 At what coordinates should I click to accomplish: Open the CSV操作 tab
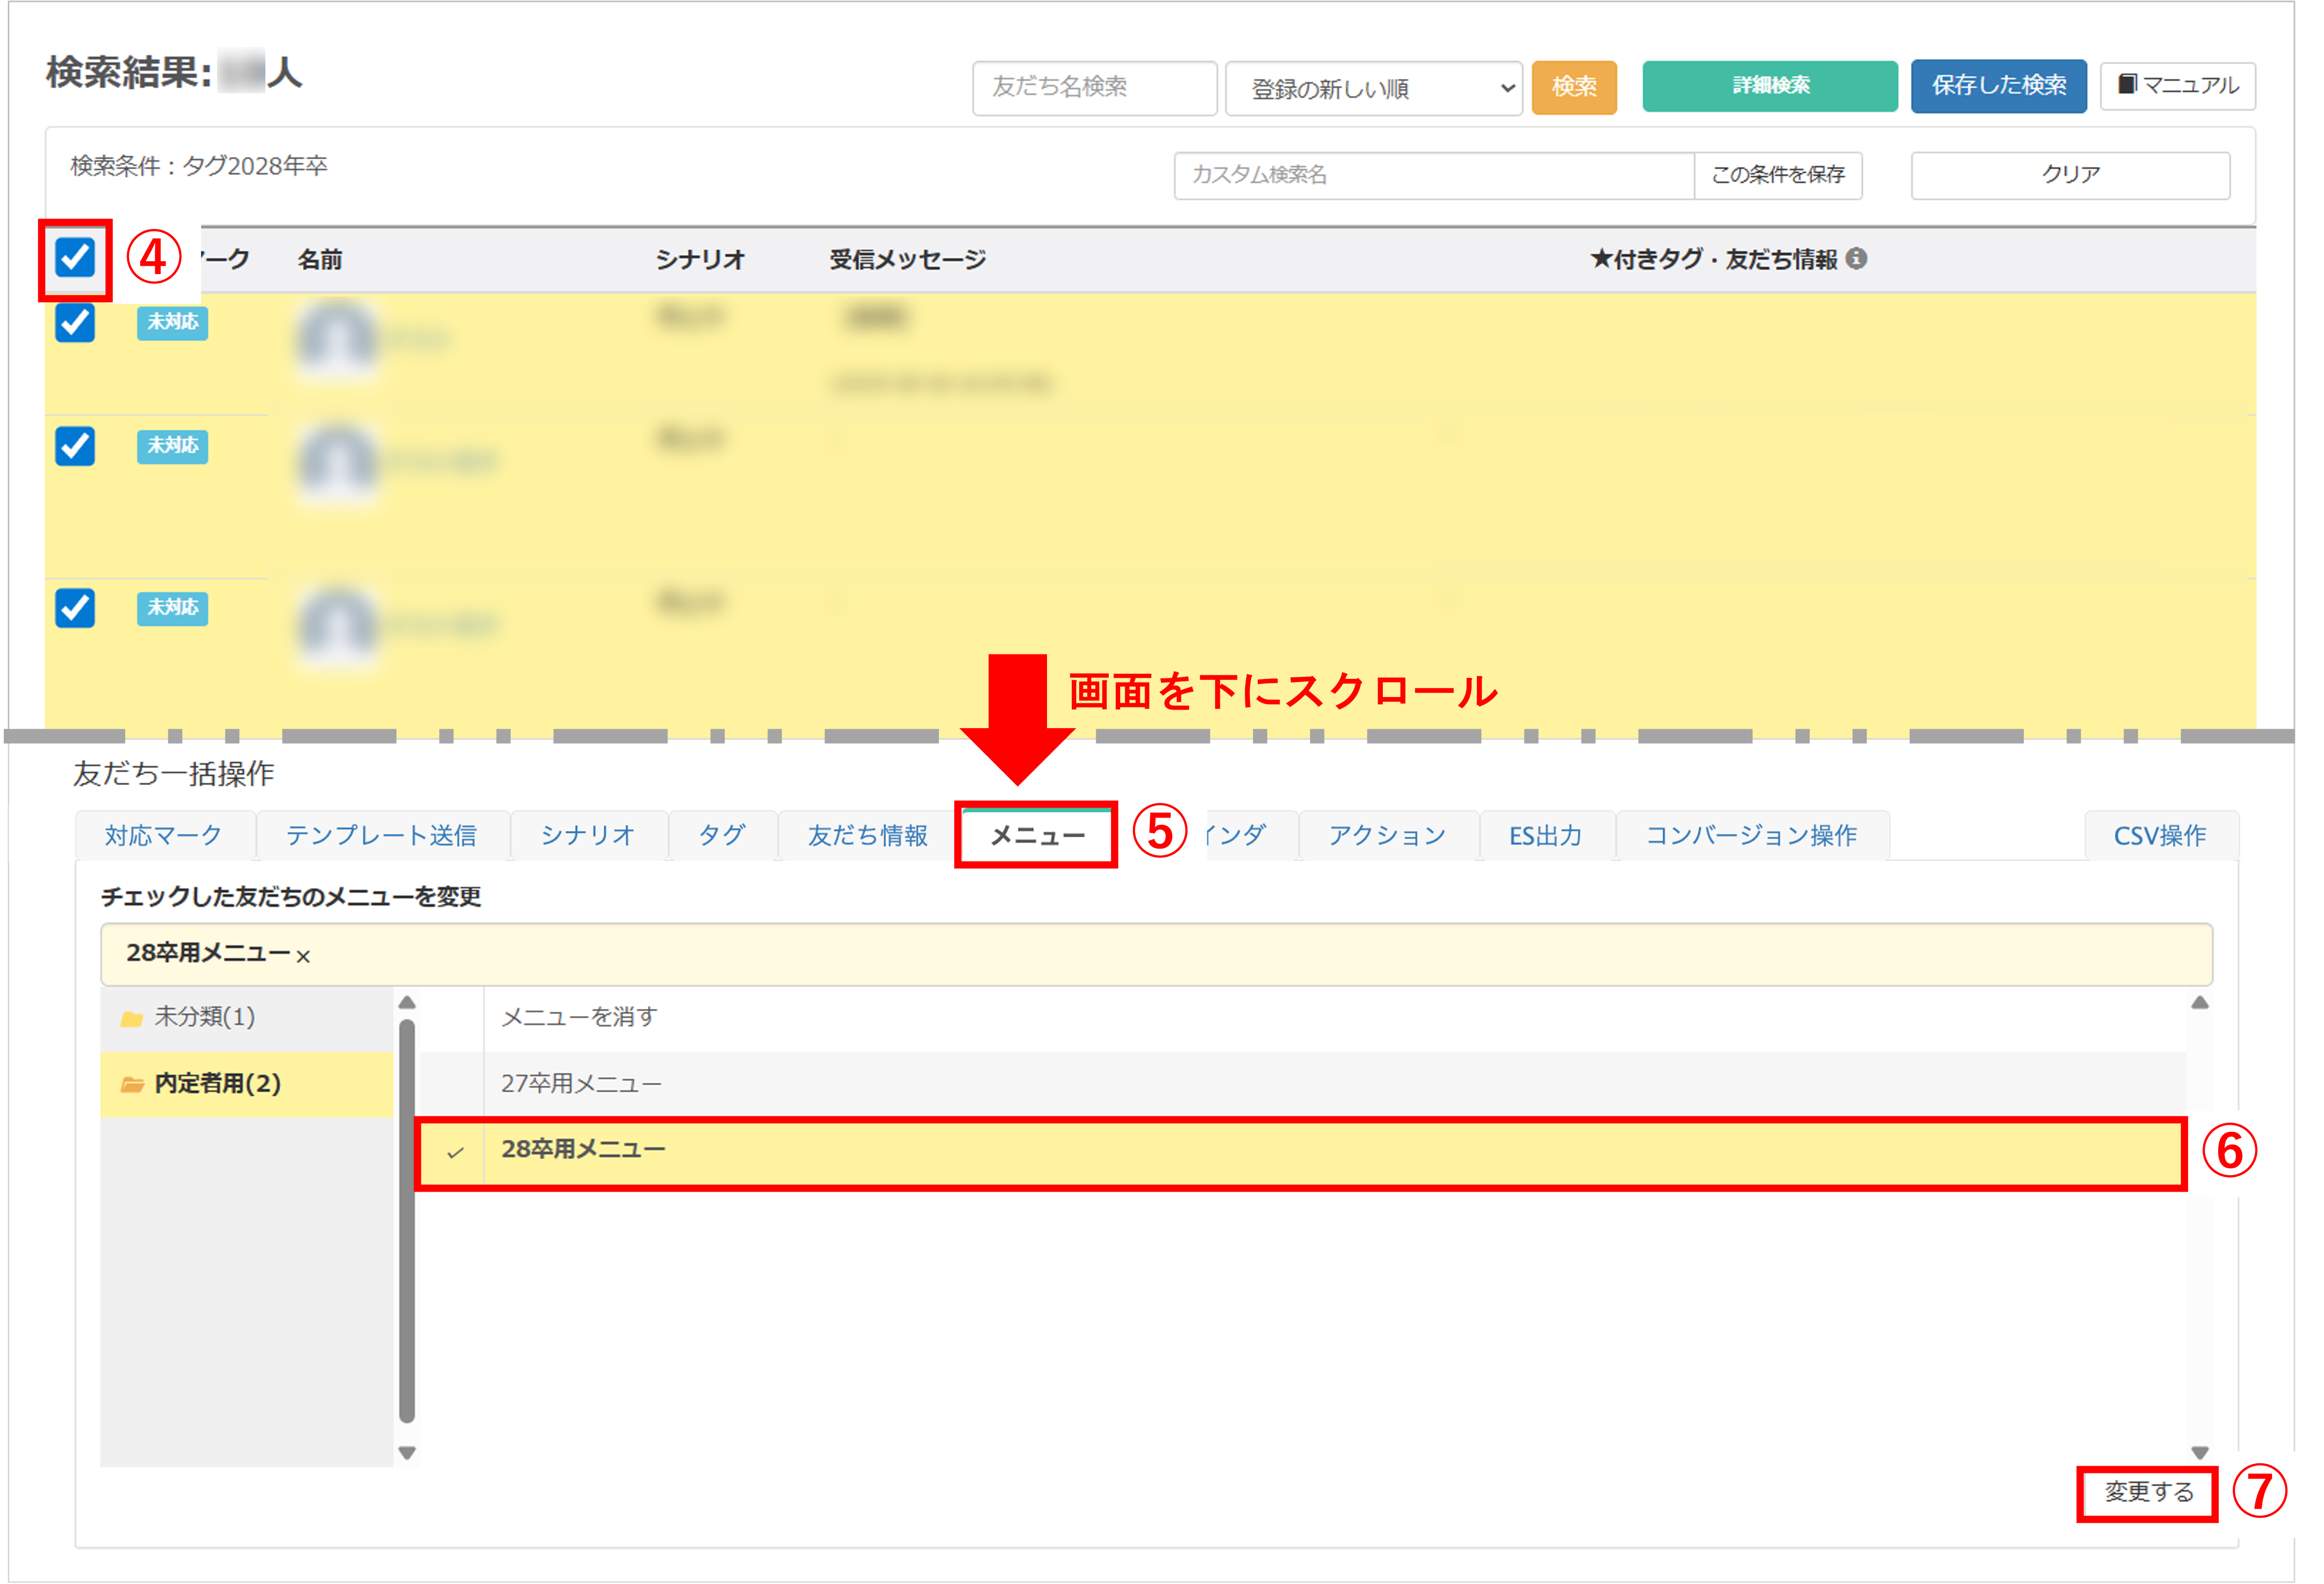2159,835
